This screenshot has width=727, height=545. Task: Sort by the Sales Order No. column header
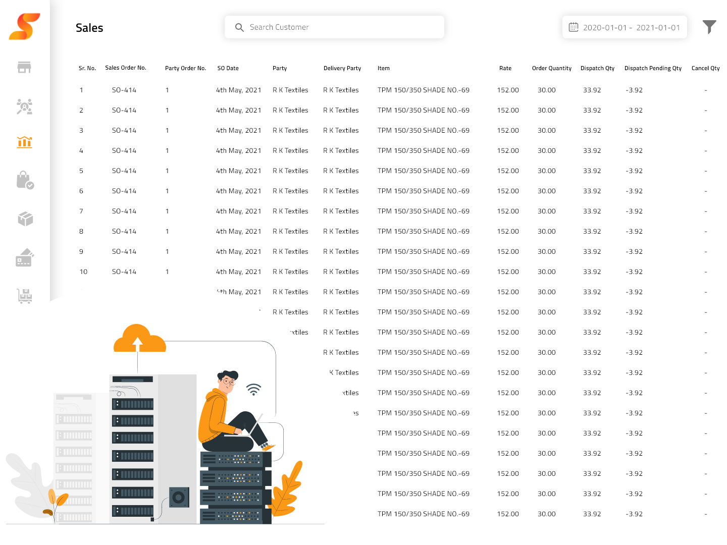click(125, 68)
